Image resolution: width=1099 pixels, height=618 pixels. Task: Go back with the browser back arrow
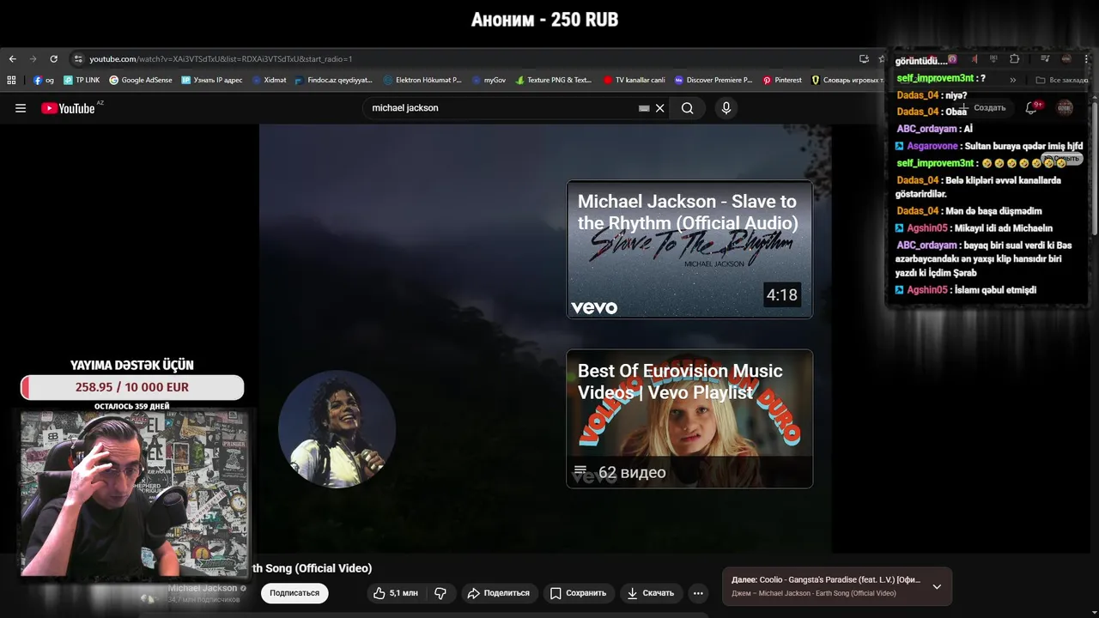tap(12, 59)
